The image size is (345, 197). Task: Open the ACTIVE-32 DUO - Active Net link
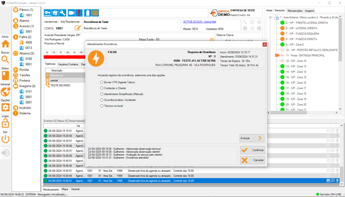[199, 22]
